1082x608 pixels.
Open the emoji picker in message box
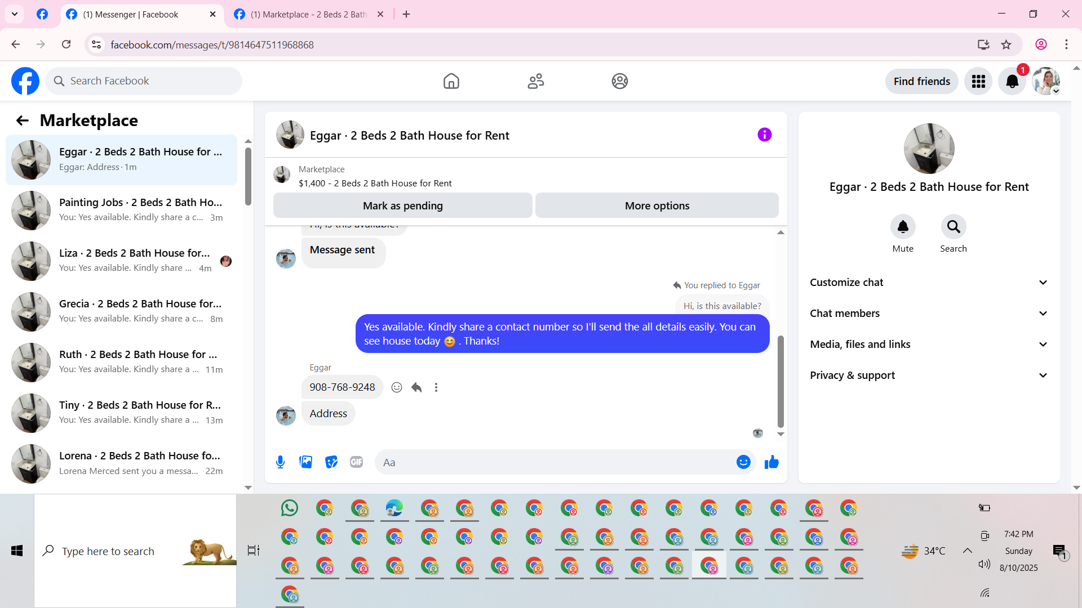(743, 462)
